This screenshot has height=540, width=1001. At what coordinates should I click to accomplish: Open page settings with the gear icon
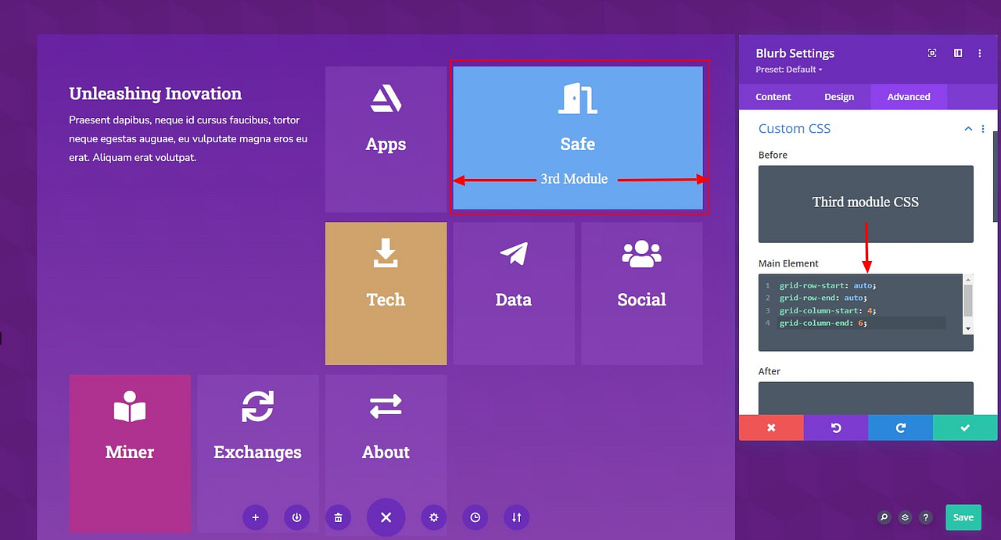(x=433, y=517)
